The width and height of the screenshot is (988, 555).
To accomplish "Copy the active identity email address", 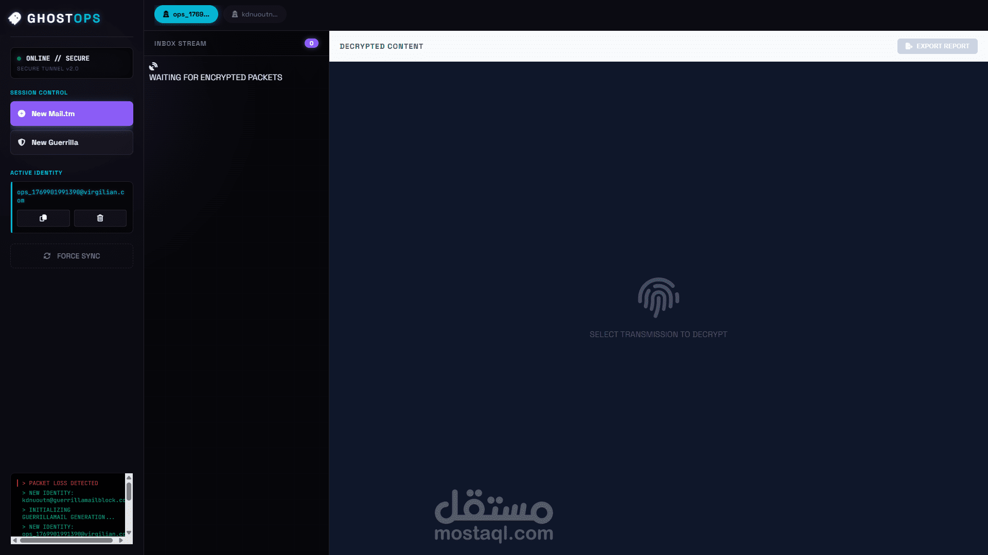I will coord(43,218).
